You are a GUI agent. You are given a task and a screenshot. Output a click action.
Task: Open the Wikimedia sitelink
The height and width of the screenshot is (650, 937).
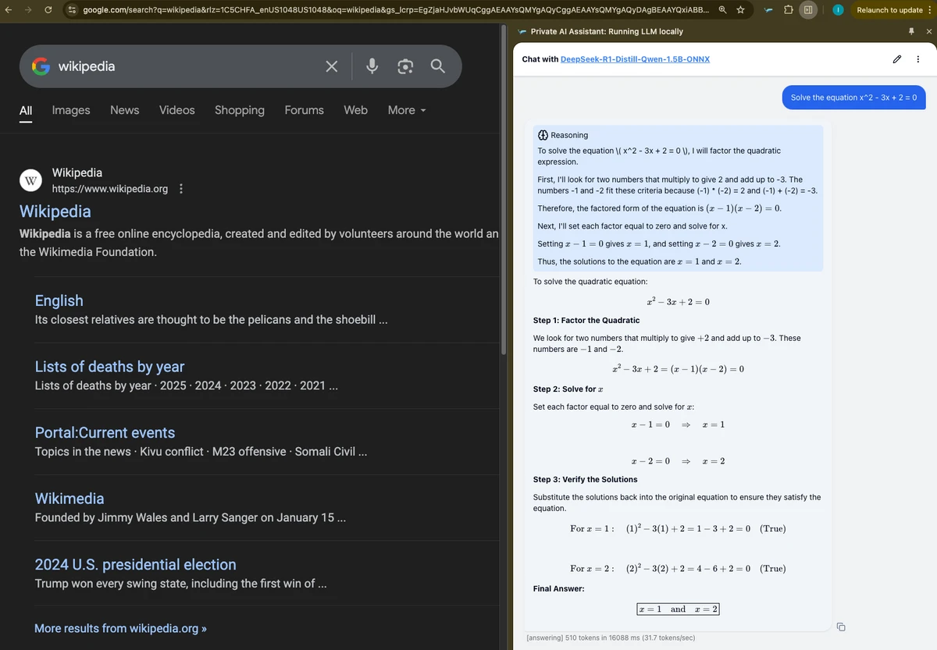tap(69, 499)
